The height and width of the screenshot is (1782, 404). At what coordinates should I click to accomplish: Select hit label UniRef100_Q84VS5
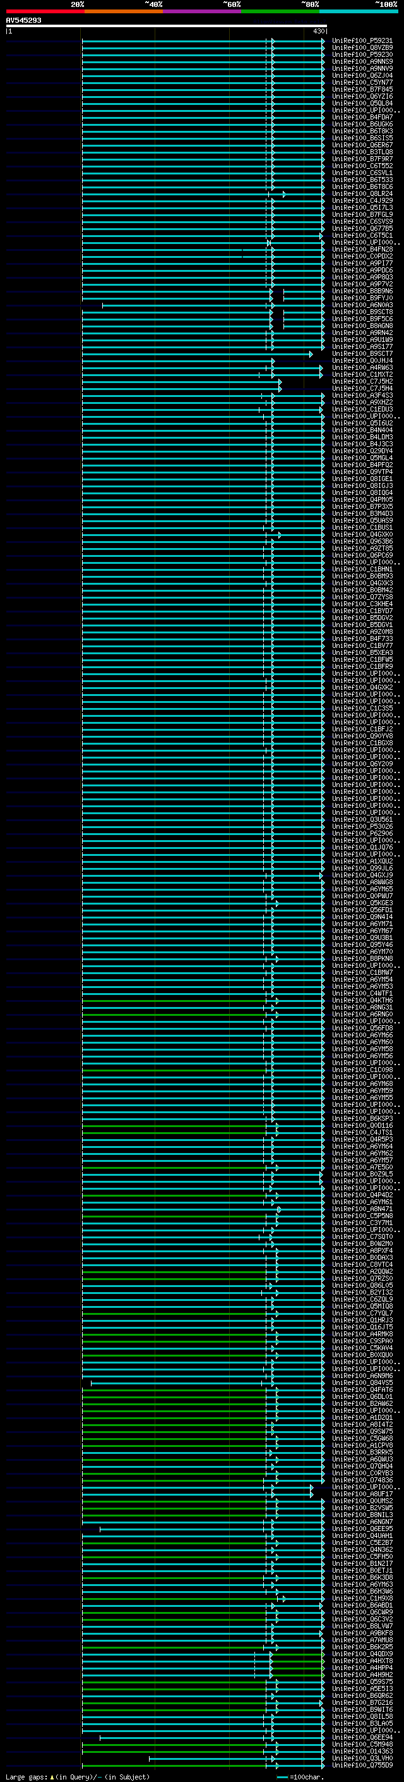(x=362, y=1383)
